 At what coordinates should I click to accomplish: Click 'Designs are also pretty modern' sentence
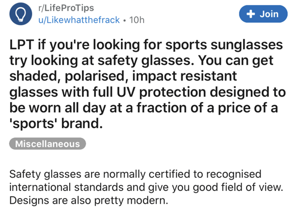pyautogui.click(x=89, y=201)
